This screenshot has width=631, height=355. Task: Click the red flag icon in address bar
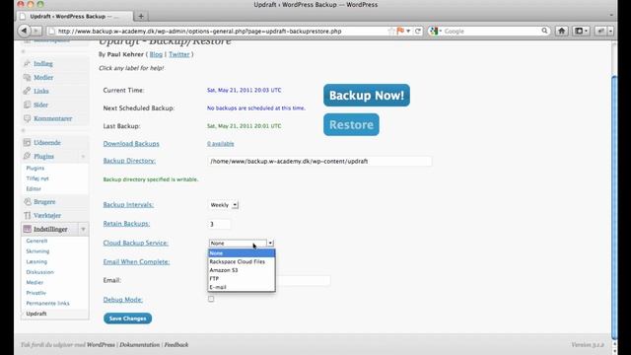tap(400, 31)
